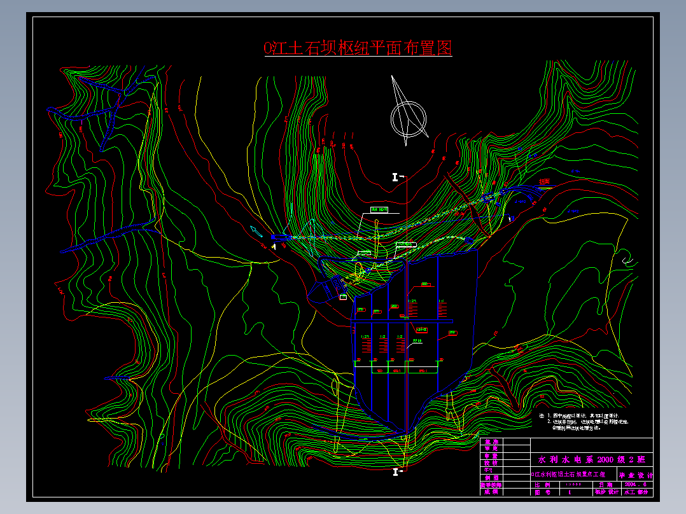Screen dimensions: 686x514
Task: Select the 初步设计 cell
Action: [606, 492]
